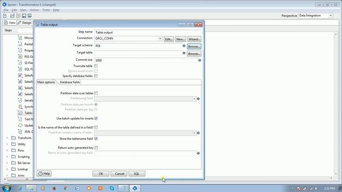Screen dimensions: 342x192
Task: Click the Save As toolbar icon
Action: 30,15
